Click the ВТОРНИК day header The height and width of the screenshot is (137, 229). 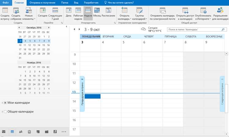coord(111,37)
